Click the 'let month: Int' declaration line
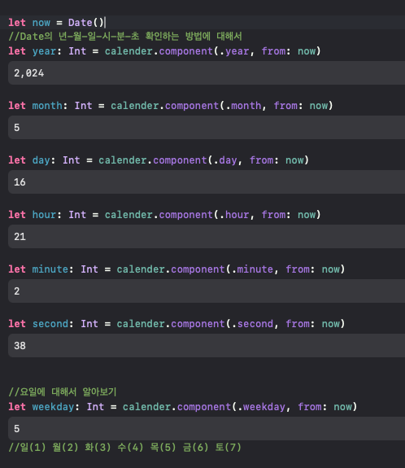Viewport: 405px width, 468px height. pos(170,106)
